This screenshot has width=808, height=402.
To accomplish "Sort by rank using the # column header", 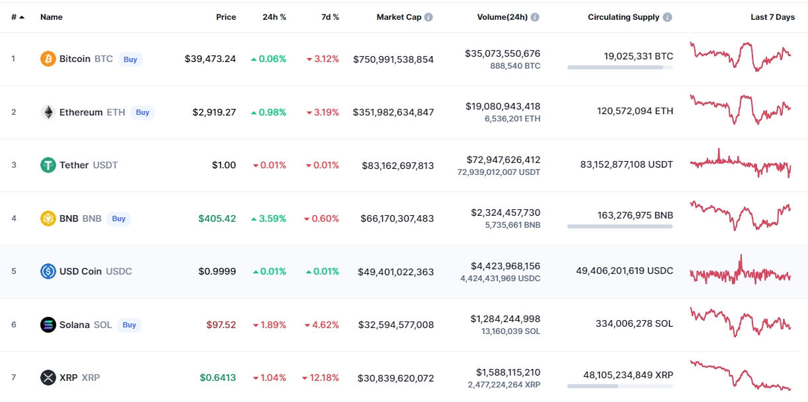I will 18,17.
